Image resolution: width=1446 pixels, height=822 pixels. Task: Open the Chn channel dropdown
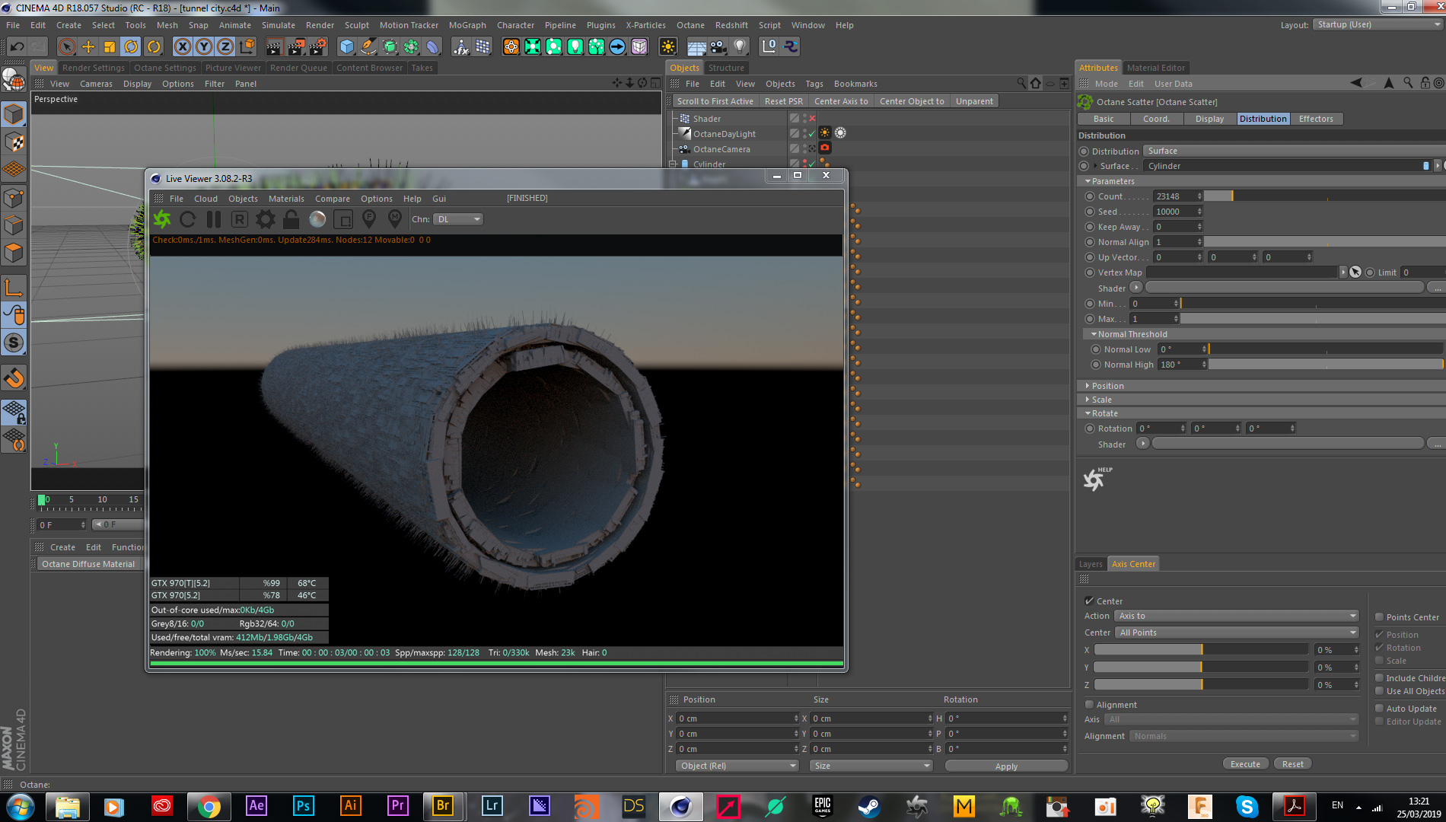click(x=458, y=219)
